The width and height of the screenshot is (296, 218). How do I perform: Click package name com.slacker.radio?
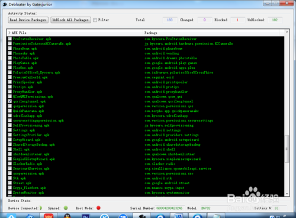[x=160, y=163]
